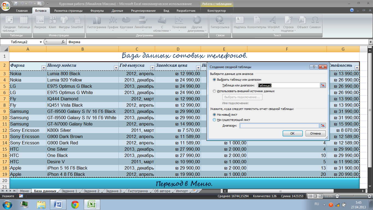The height and width of the screenshot is (210, 373).
Task: Select Использовать внешний источник данных radio
Action: pos(214,91)
